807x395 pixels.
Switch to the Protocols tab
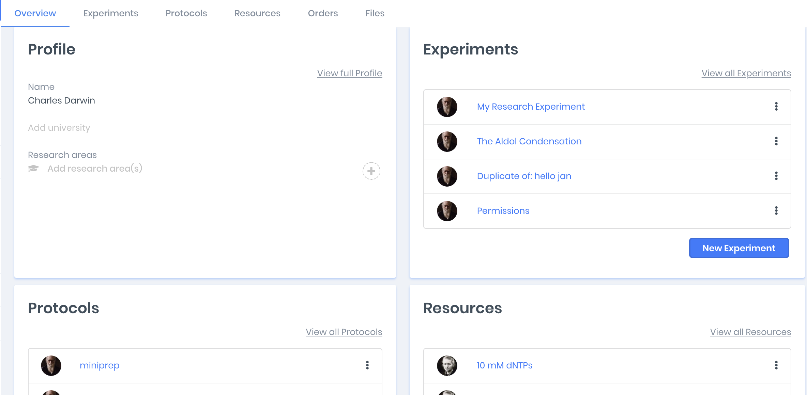[186, 13]
